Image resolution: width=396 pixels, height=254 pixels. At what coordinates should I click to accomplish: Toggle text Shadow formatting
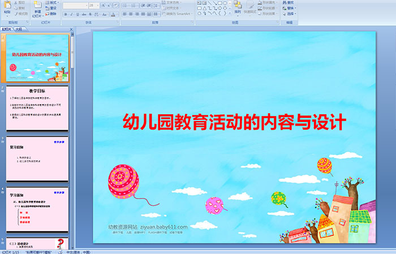(90, 14)
